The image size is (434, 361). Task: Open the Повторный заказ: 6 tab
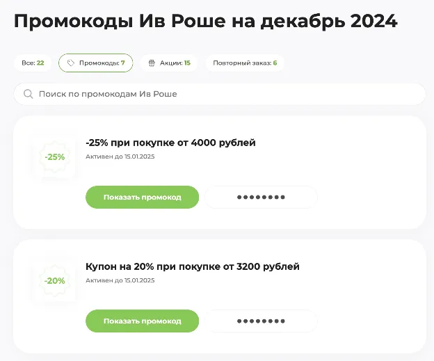[x=245, y=63]
